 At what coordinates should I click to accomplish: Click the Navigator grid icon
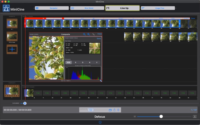(x=37, y=8)
